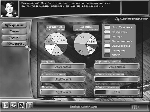The height and width of the screenshot is (112, 150).
Task: Open the Предприятия menu
Action: click(x=15, y=25)
